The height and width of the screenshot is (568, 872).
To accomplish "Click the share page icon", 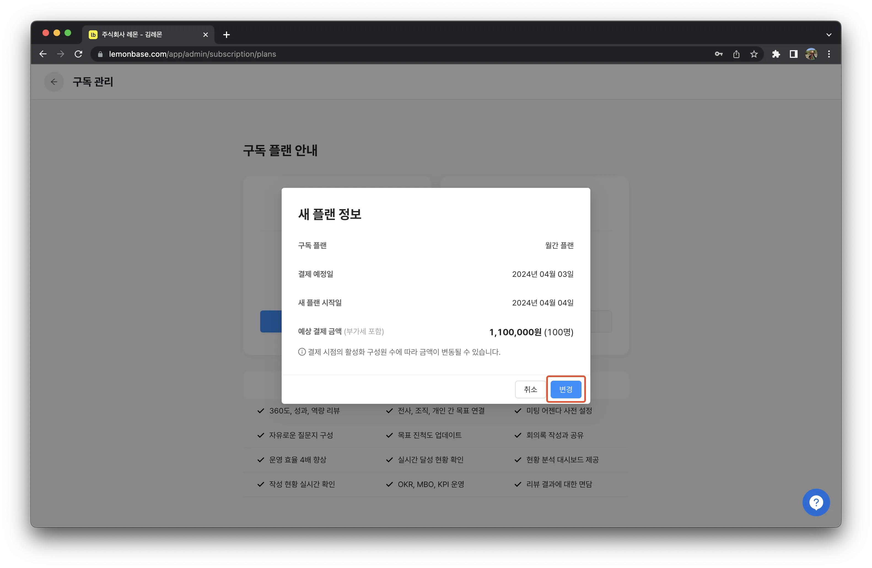I will pyautogui.click(x=736, y=54).
